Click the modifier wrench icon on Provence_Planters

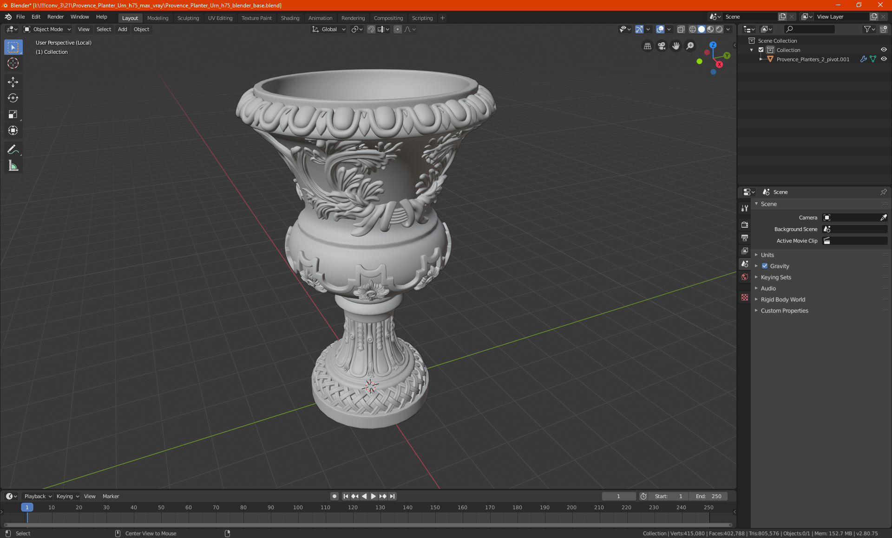point(863,59)
